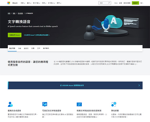Open the 客戶案例 tab
Image resolution: width=150 pixels, height=122 pixels.
(x=46, y=48)
